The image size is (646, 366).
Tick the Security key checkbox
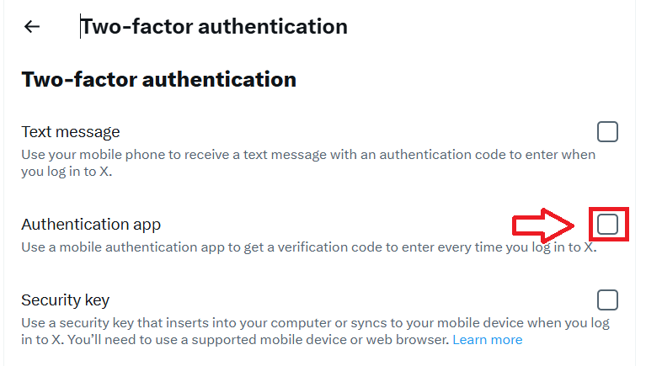point(607,300)
